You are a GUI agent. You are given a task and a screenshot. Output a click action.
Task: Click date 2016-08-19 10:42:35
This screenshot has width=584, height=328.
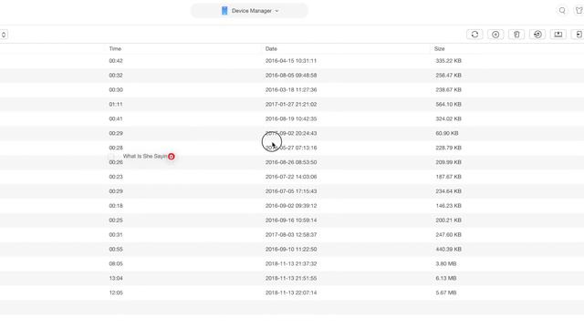pos(291,118)
